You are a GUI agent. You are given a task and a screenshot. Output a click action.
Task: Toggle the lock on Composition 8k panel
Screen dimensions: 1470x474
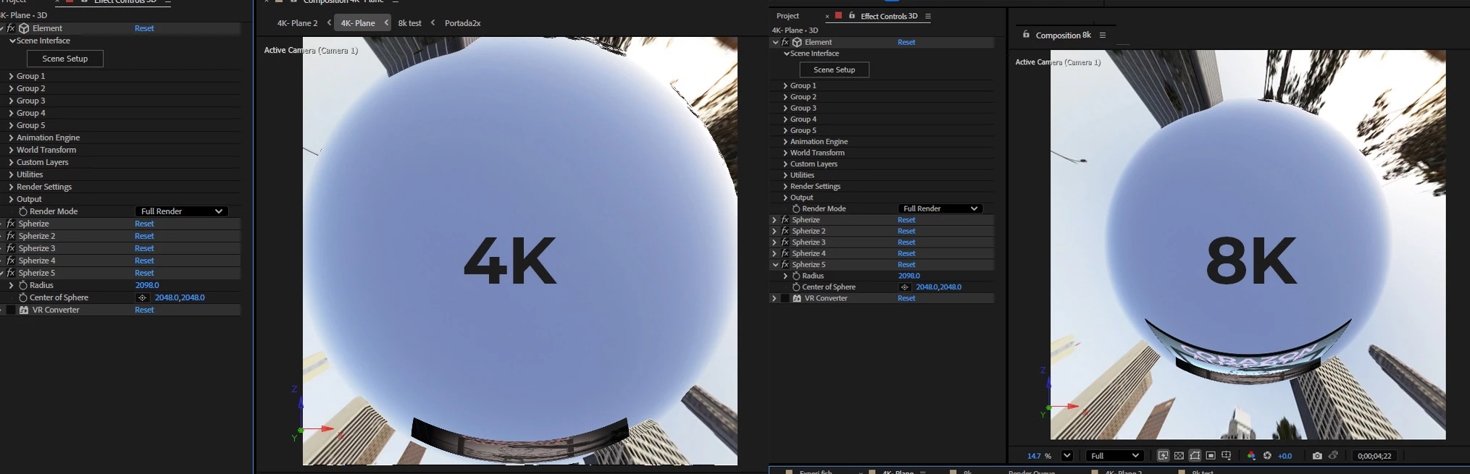tap(1026, 35)
